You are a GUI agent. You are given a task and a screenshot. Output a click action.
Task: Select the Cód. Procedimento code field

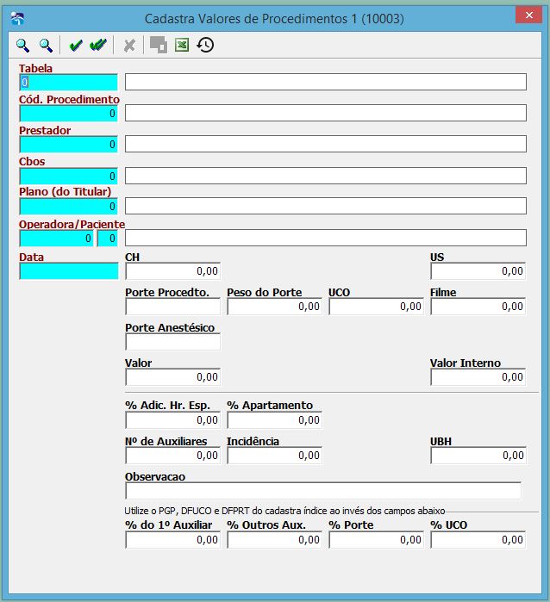tap(68, 114)
